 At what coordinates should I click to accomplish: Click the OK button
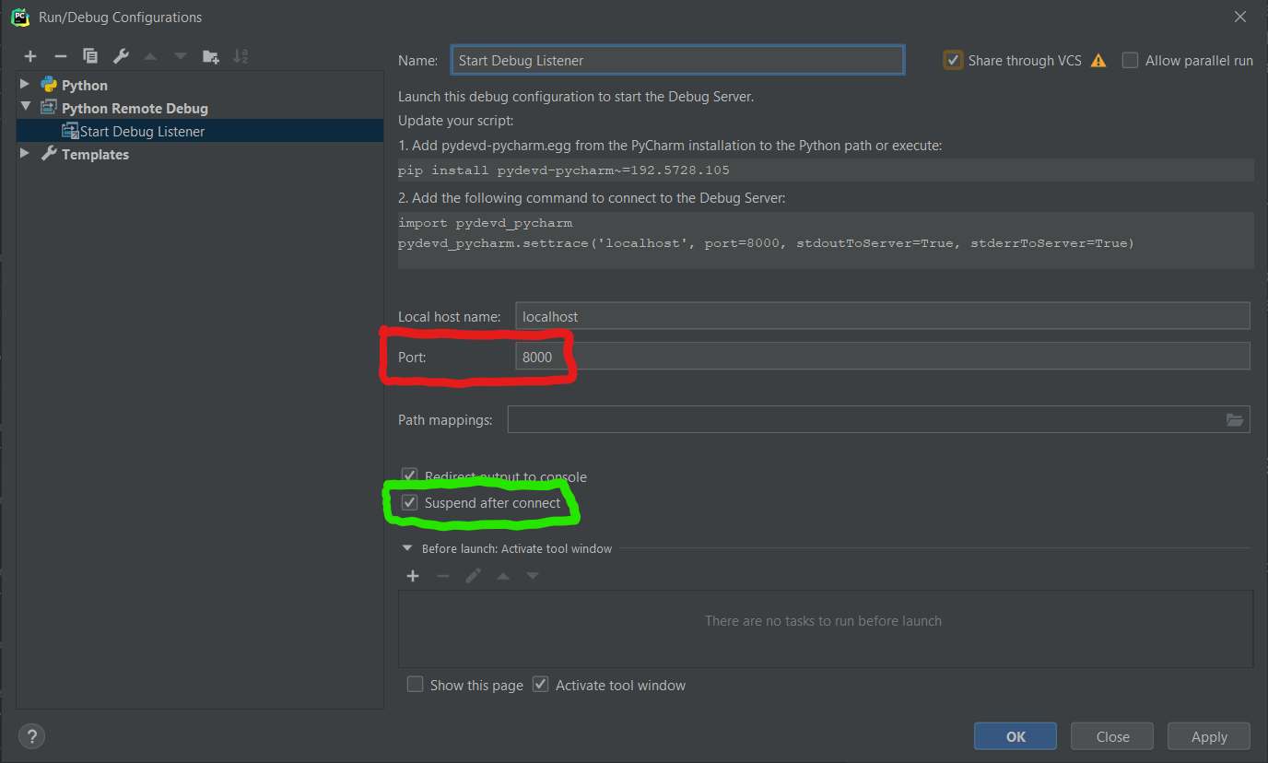[x=1016, y=736]
